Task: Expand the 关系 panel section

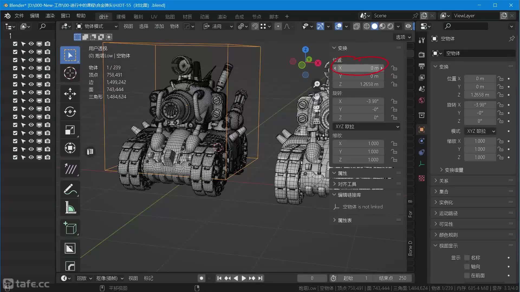Action: tap(444, 181)
